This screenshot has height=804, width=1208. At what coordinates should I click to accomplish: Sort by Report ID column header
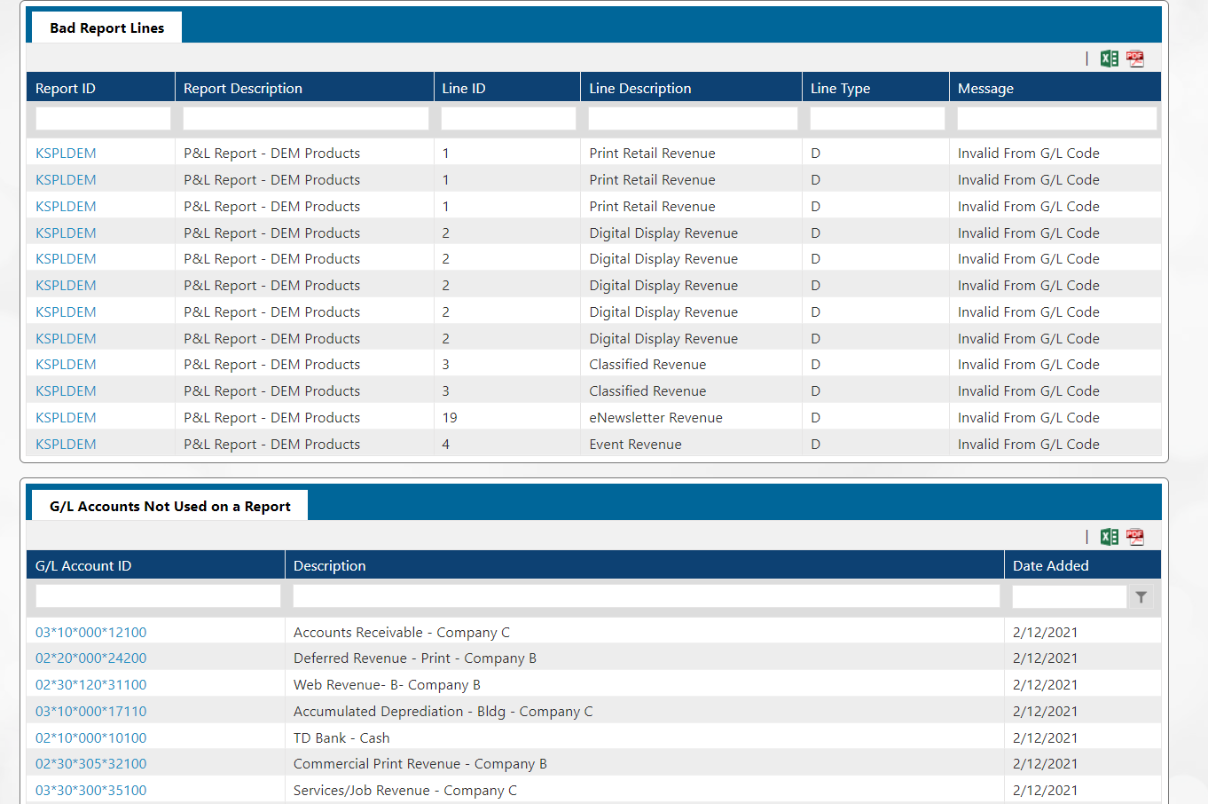[66, 89]
